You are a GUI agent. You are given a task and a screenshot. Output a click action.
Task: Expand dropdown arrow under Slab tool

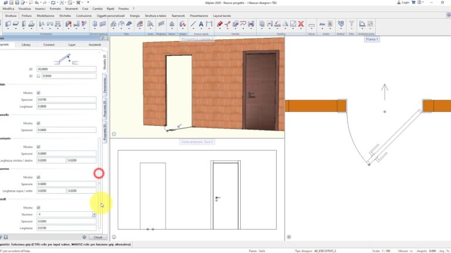[x=16, y=29]
